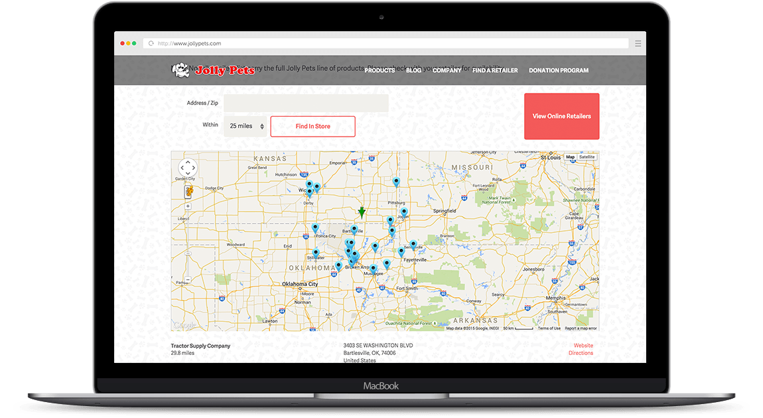Select the store pin nearest Fayetteville

click(x=401, y=251)
